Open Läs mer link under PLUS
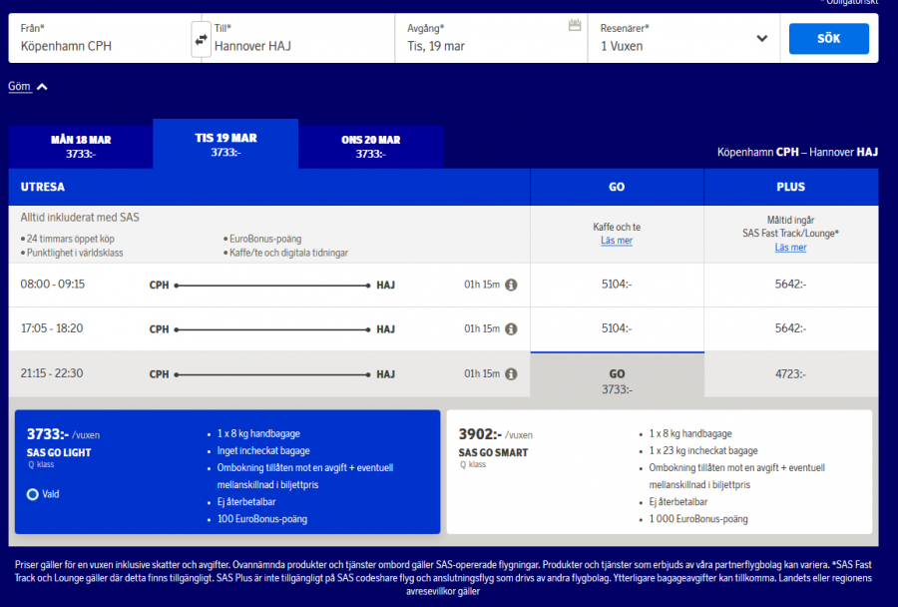 790,248
